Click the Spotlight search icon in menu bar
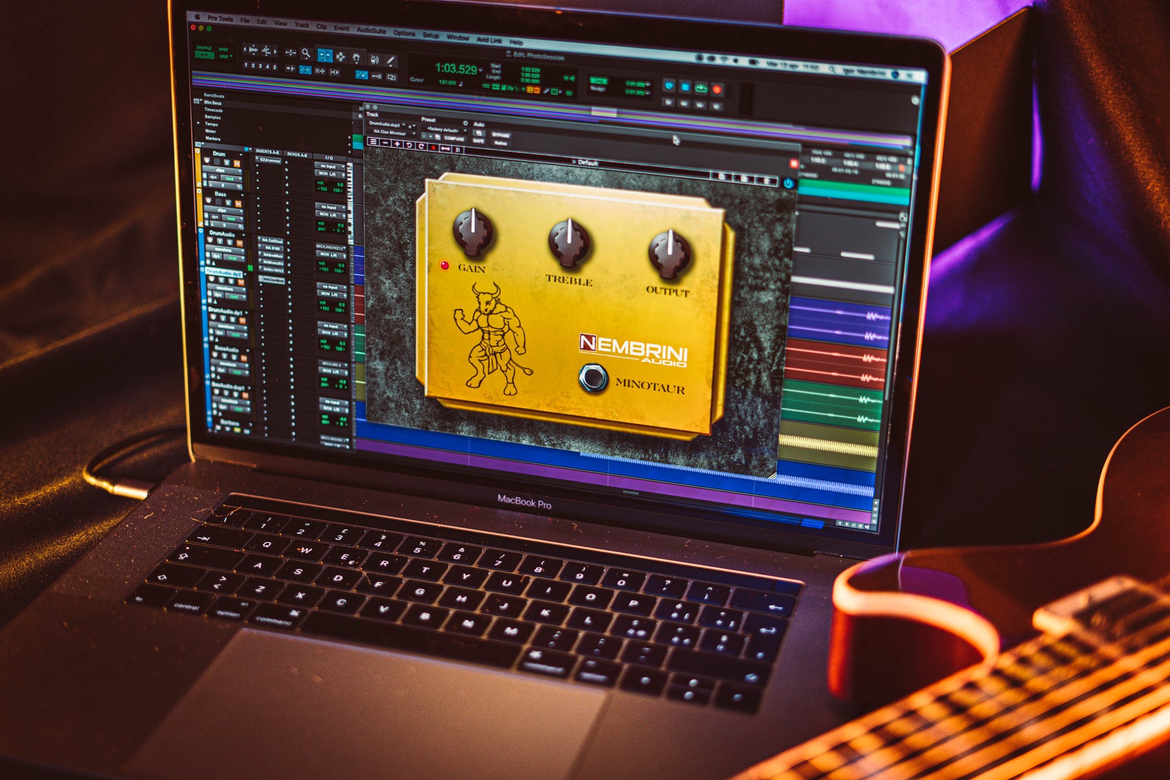This screenshot has height=780, width=1170. 833,69
